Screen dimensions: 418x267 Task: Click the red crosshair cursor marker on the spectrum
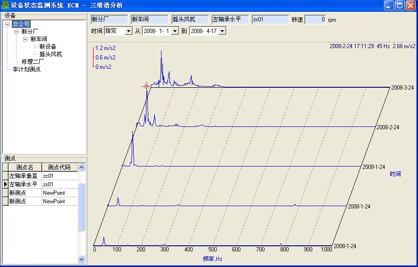[146, 86]
